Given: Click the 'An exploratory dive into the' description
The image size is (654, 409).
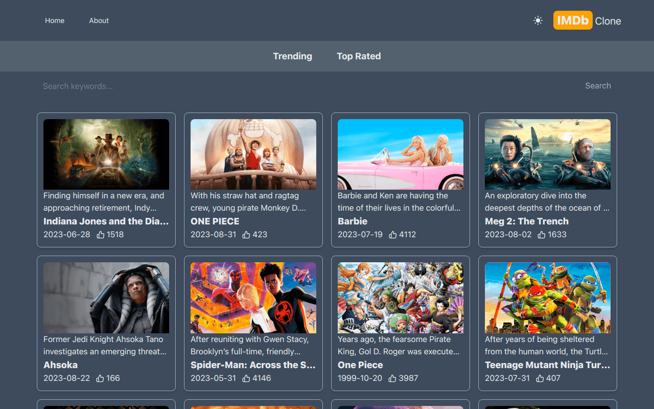Looking at the screenshot, I should 548,202.
